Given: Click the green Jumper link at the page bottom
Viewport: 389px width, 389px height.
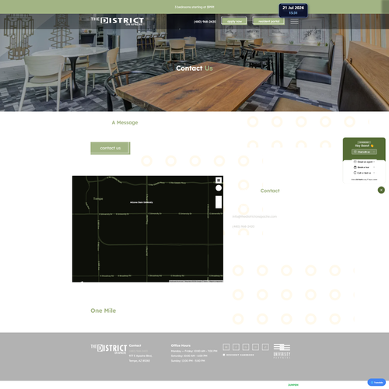Looking at the screenshot, I should 293,385.
